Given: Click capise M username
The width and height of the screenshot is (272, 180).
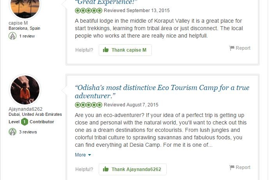Looking at the screenshot, I should (x=18, y=23).
